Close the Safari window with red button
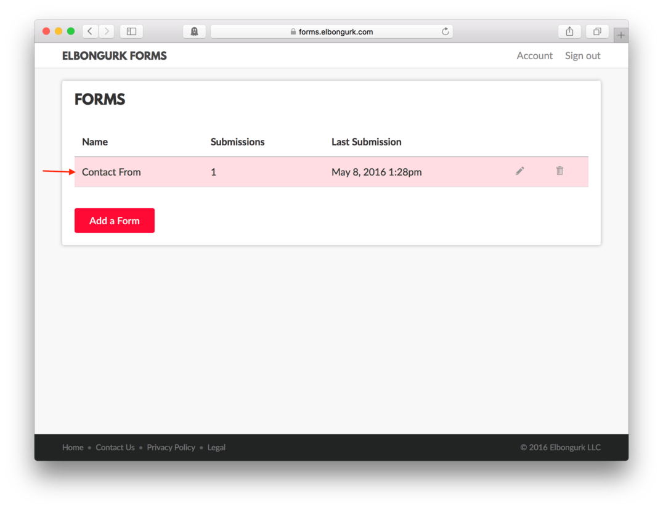The image size is (663, 510). pos(46,31)
